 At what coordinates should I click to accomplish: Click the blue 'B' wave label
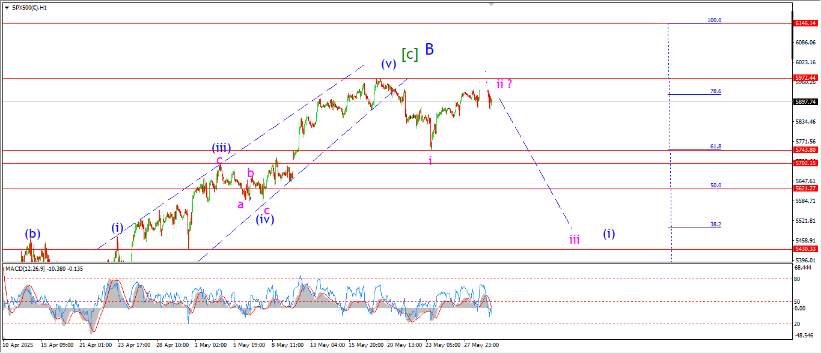[x=429, y=49]
